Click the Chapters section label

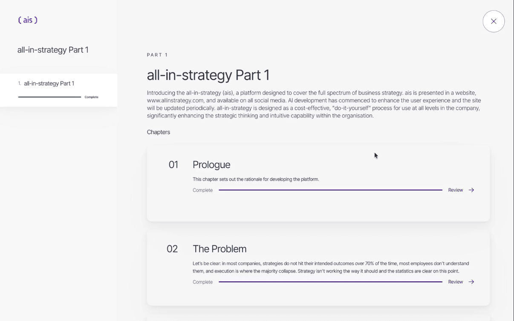click(x=159, y=132)
